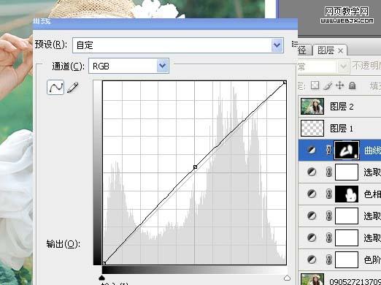Select the pencil draw-curve tool

click(x=72, y=88)
